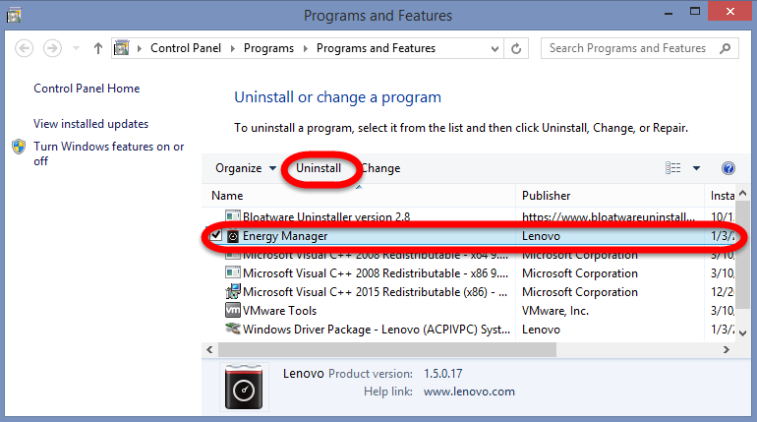The height and width of the screenshot is (422, 757).
Task: Click the VMware, Inc. publisher cell
Action: tap(555, 311)
